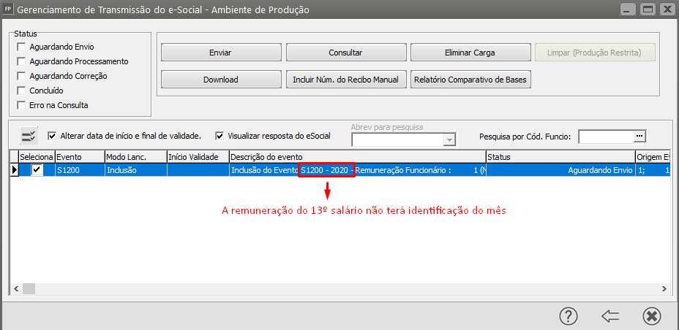Image resolution: width=679 pixels, height=330 pixels.
Task: Enable Erro na Consulta filter
Action: (x=20, y=105)
